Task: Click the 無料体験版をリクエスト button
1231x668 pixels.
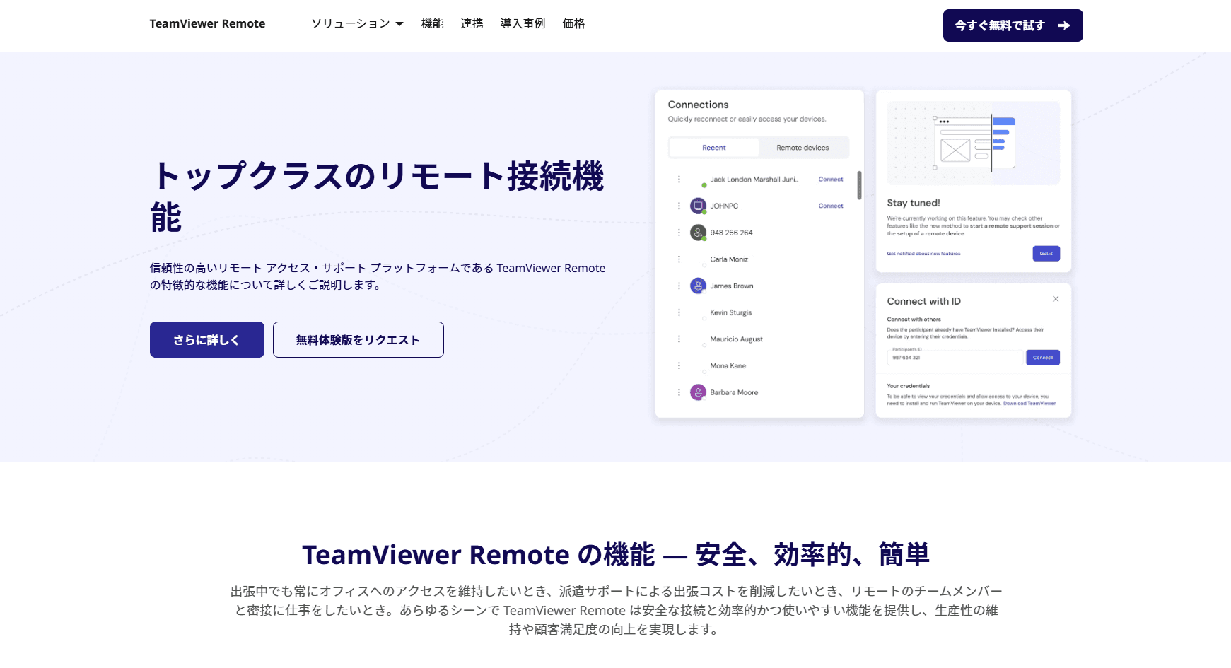Action: tap(358, 340)
